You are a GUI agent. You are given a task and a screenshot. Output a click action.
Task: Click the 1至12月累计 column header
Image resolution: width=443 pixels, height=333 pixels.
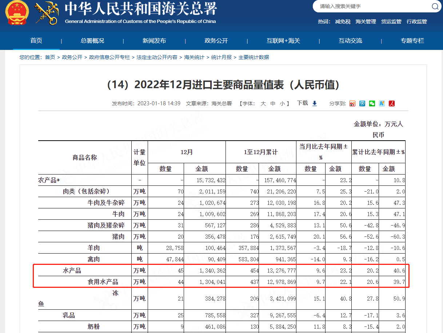[261, 152]
